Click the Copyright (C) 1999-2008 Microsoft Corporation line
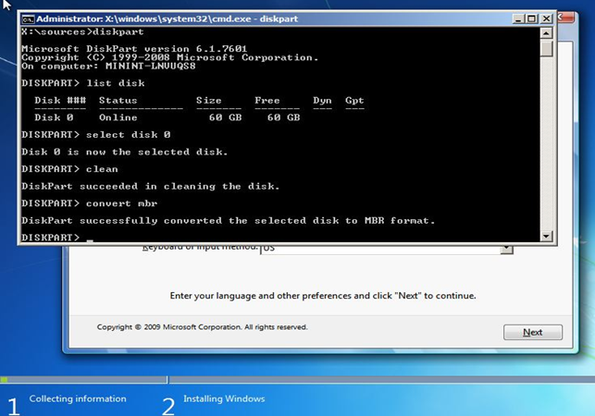This screenshot has width=595, height=416. point(169,57)
